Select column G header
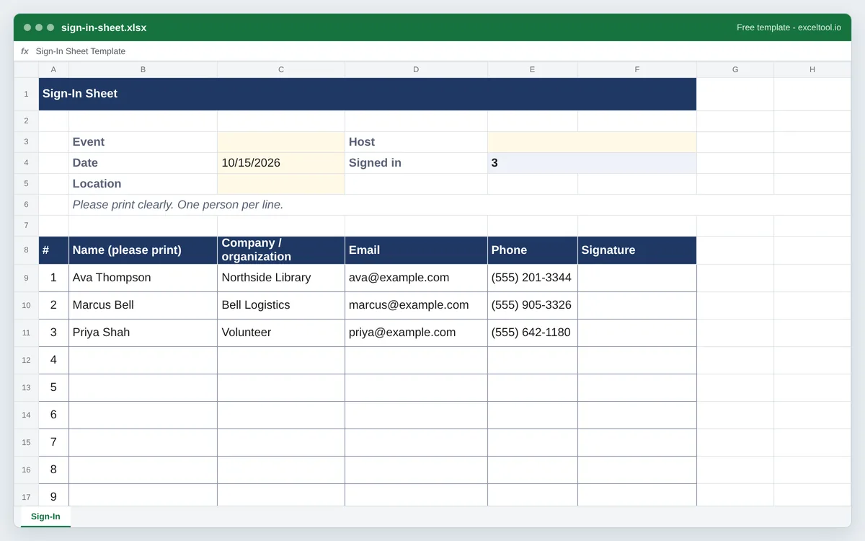This screenshot has width=865, height=541. pyautogui.click(x=735, y=69)
